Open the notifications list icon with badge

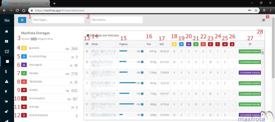[264, 20]
